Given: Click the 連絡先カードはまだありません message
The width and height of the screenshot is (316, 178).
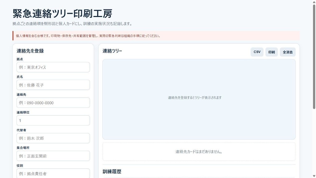Looking at the screenshot, I should [199, 152].
